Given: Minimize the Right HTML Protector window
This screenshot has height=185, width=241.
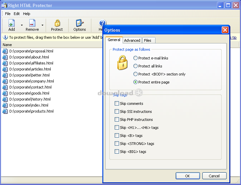Looking at the screenshot, I should [x=220, y=5].
